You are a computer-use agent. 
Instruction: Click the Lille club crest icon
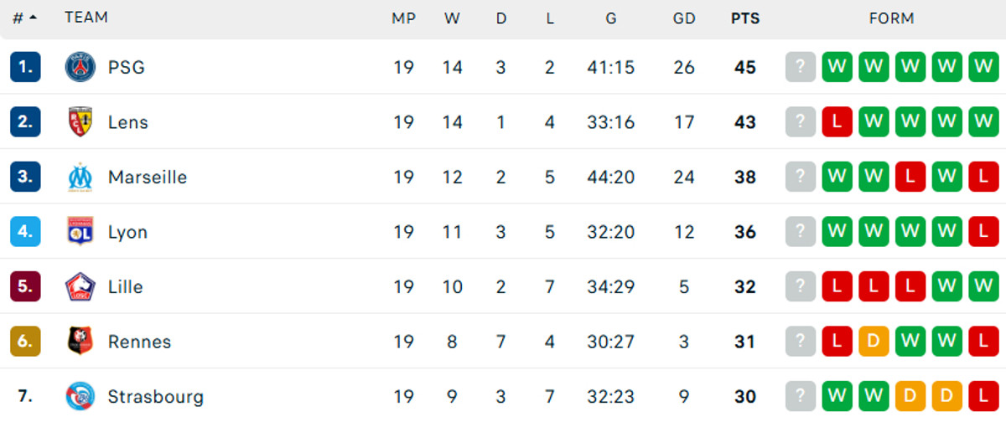pyautogui.click(x=80, y=287)
